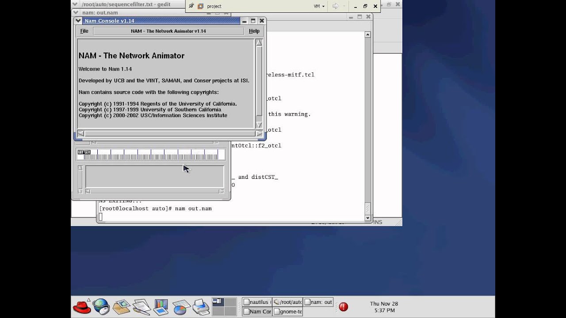Click the 'NAM - The Network Animator' heading
566x318 pixels.
[131, 56]
